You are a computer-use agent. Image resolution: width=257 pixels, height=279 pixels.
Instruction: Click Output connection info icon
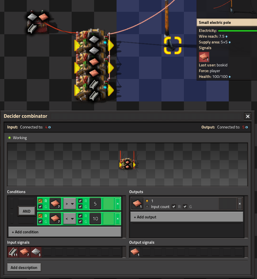pyautogui.click(x=247, y=127)
